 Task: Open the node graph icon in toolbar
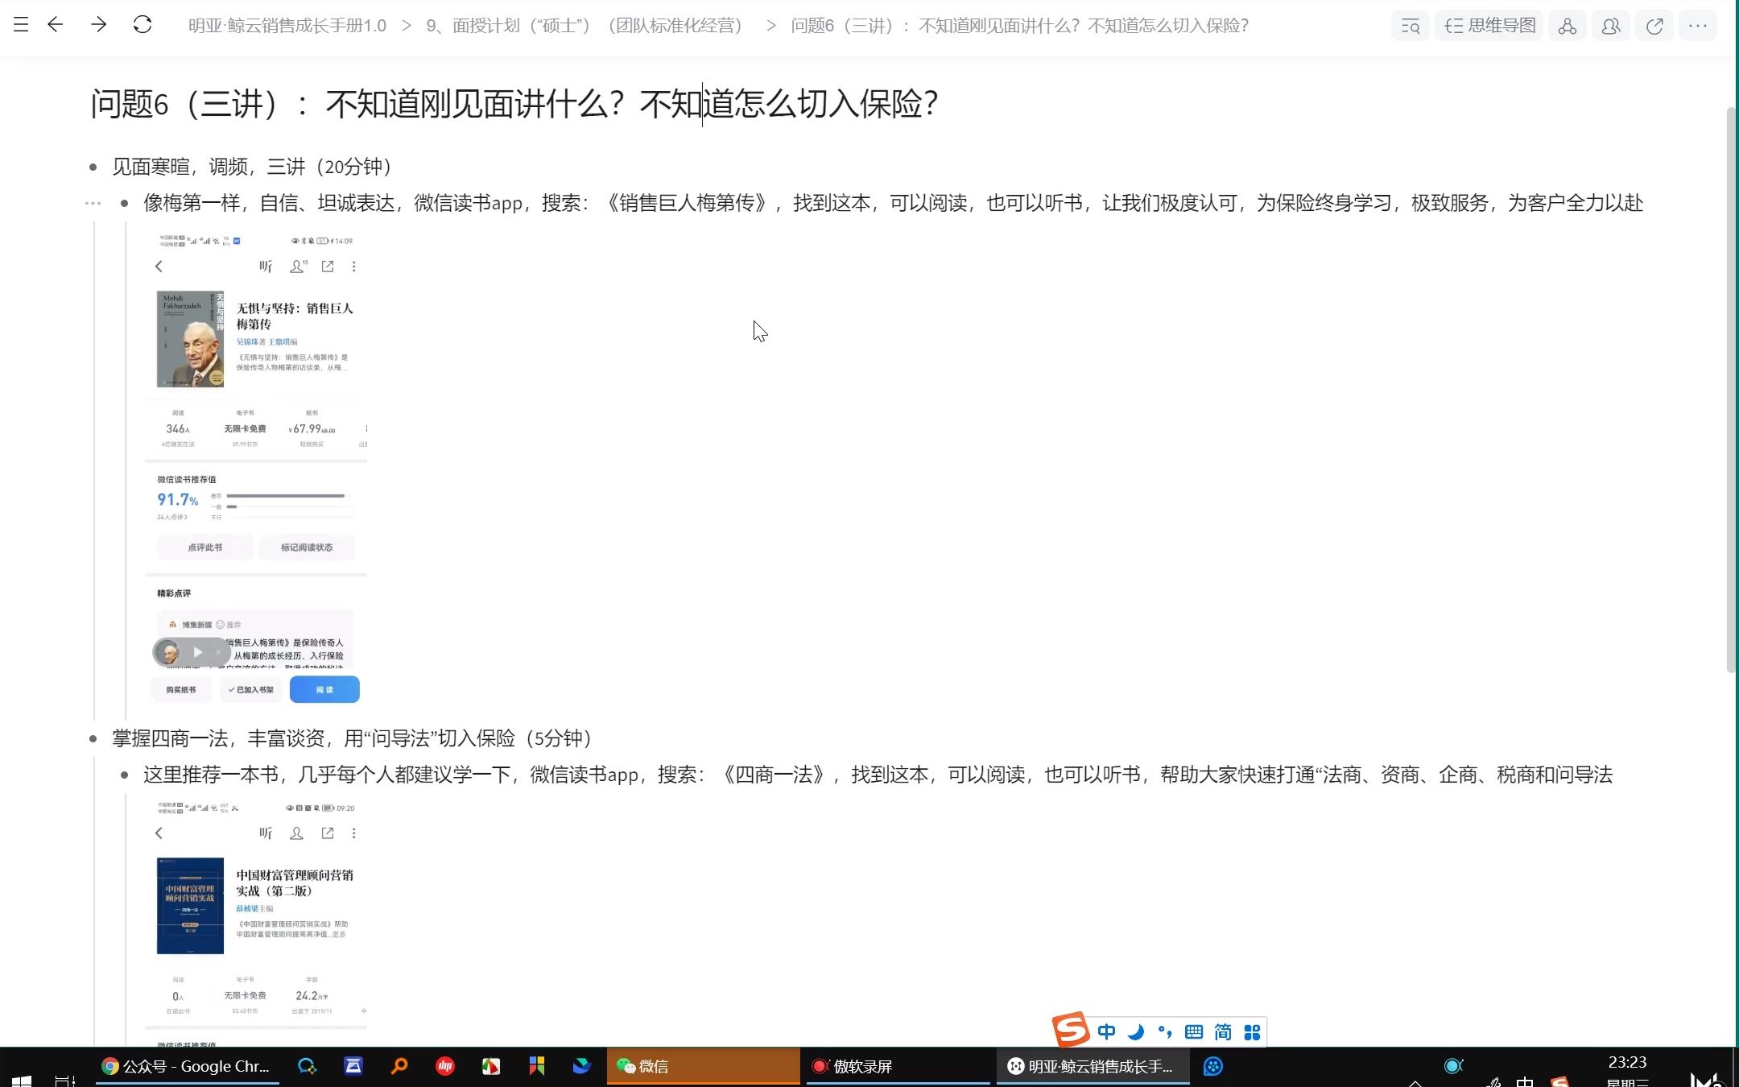(x=1567, y=26)
